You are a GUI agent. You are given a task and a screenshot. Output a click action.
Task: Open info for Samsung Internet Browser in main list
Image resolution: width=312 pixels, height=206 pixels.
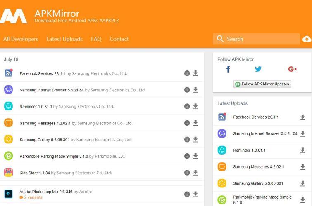(187, 90)
